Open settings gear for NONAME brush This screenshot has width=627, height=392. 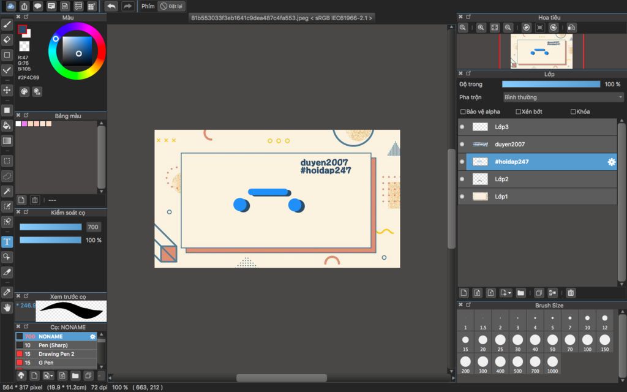coord(93,337)
